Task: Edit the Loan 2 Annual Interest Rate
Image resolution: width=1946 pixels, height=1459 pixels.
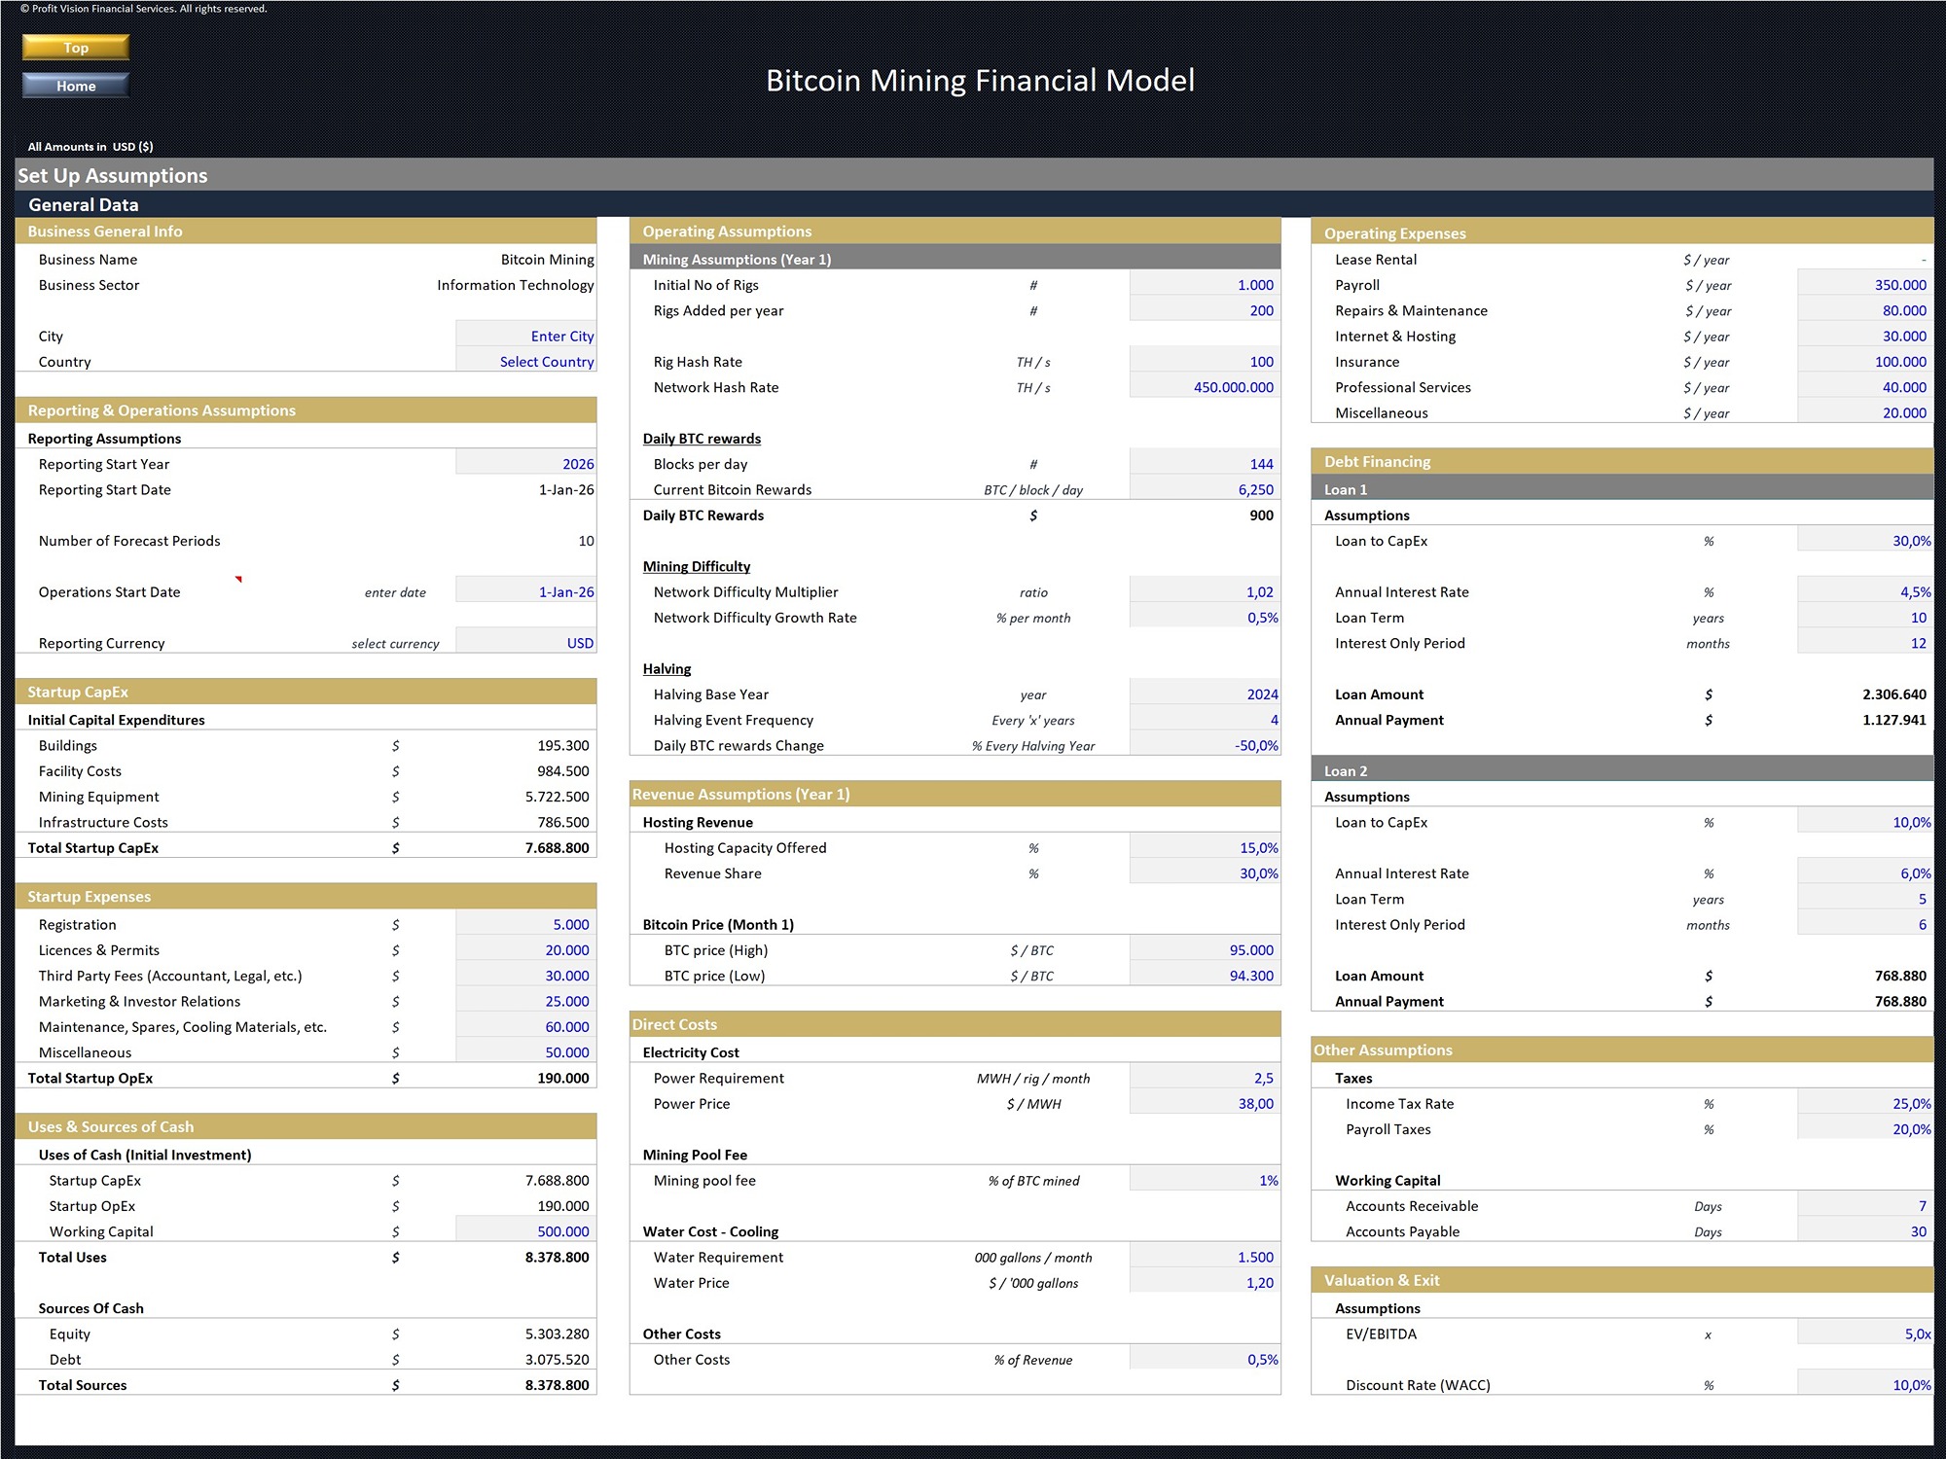Action: pyautogui.click(x=1863, y=872)
